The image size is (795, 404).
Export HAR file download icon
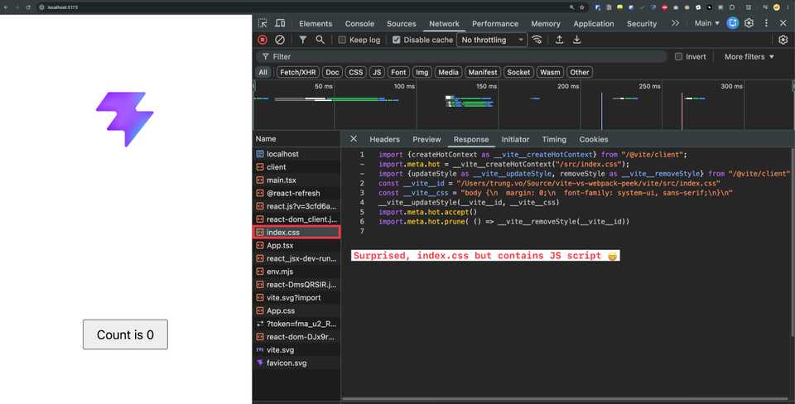577,40
